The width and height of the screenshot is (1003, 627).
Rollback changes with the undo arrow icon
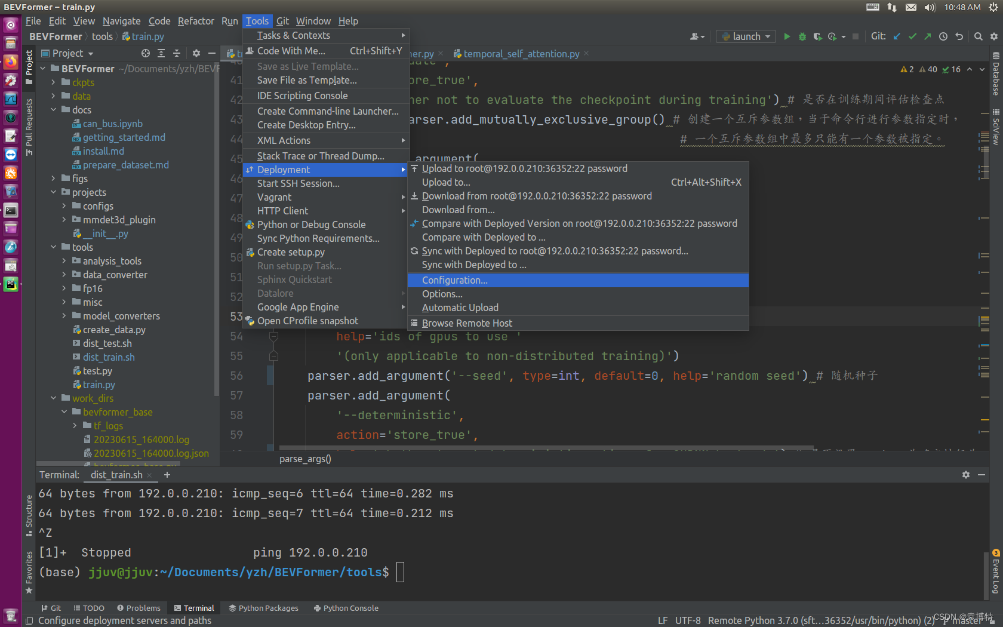click(959, 36)
